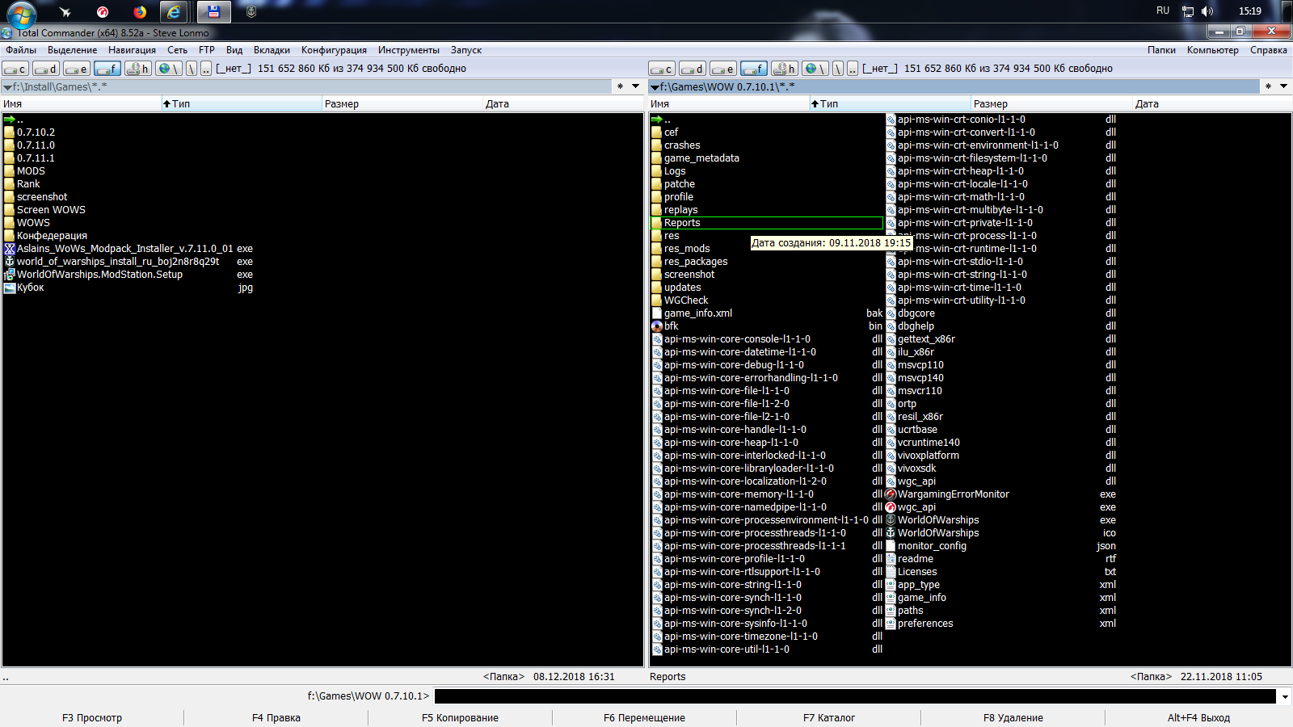Select drive h in right panel
Viewport: 1293px width, 727px height.
[785, 69]
